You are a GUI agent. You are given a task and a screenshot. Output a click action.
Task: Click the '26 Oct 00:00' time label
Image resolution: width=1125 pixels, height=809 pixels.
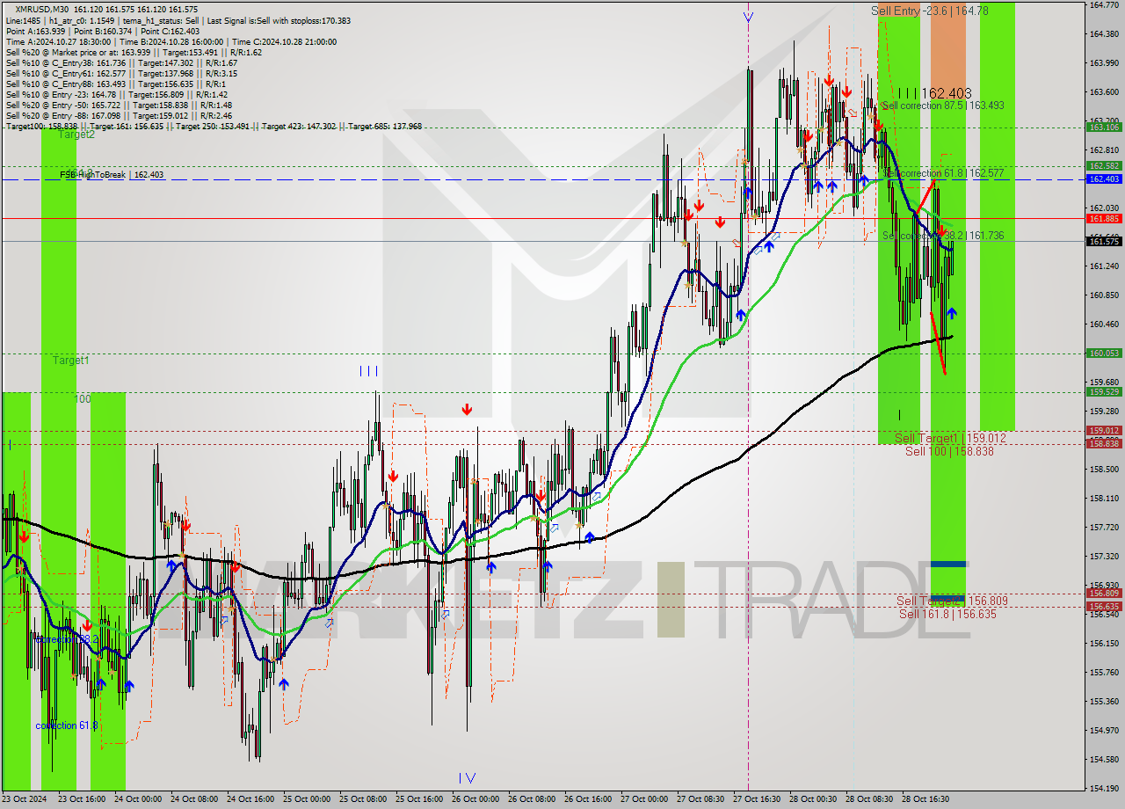pos(475,799)
